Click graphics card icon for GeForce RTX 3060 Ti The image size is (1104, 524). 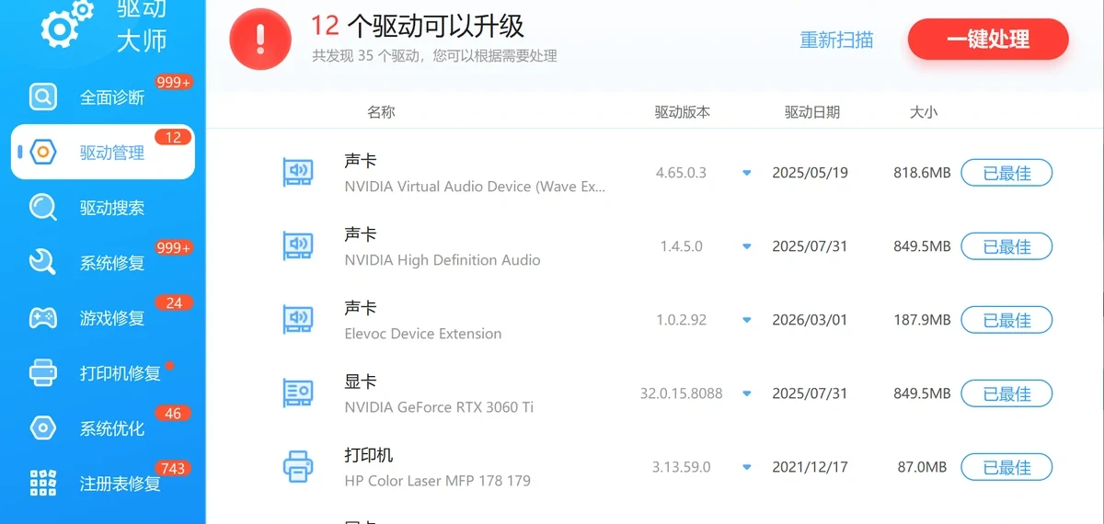(x=297, y=393)
